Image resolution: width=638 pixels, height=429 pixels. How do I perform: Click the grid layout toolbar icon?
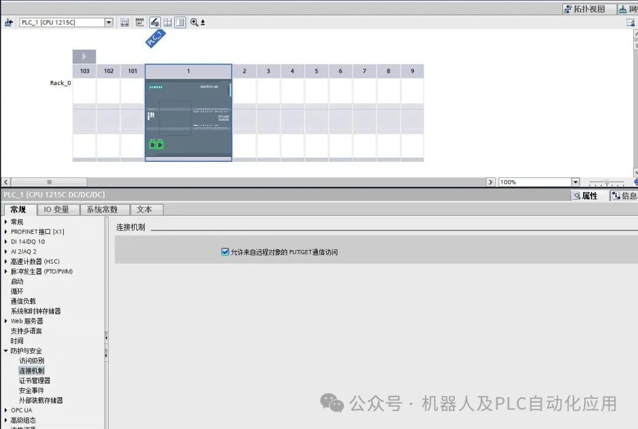pos(167,22)
